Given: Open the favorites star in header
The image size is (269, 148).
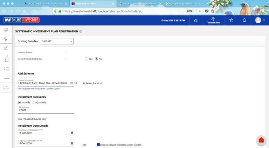Looking at the screenshot, I should [x=231, y=20].
